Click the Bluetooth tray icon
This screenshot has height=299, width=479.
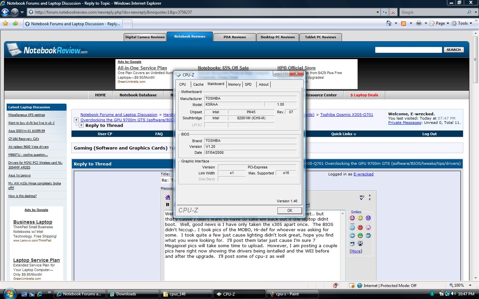click(x=432, y=294)
